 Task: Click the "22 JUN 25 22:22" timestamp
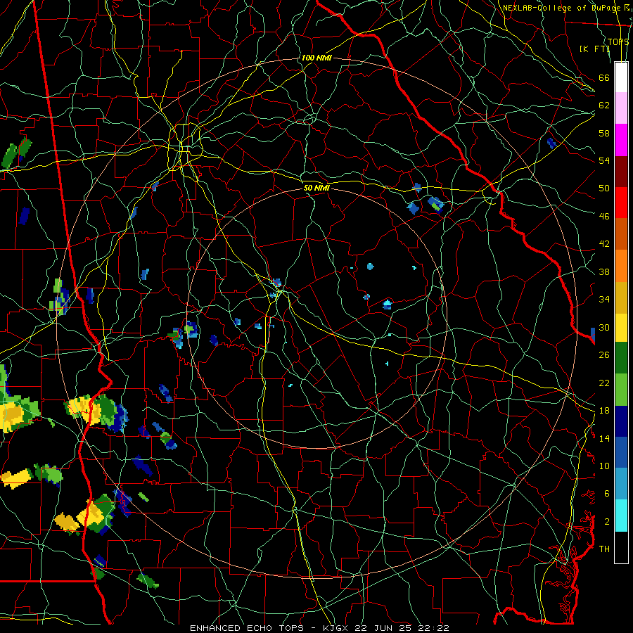pyautogui.click(x=402, y=628)
